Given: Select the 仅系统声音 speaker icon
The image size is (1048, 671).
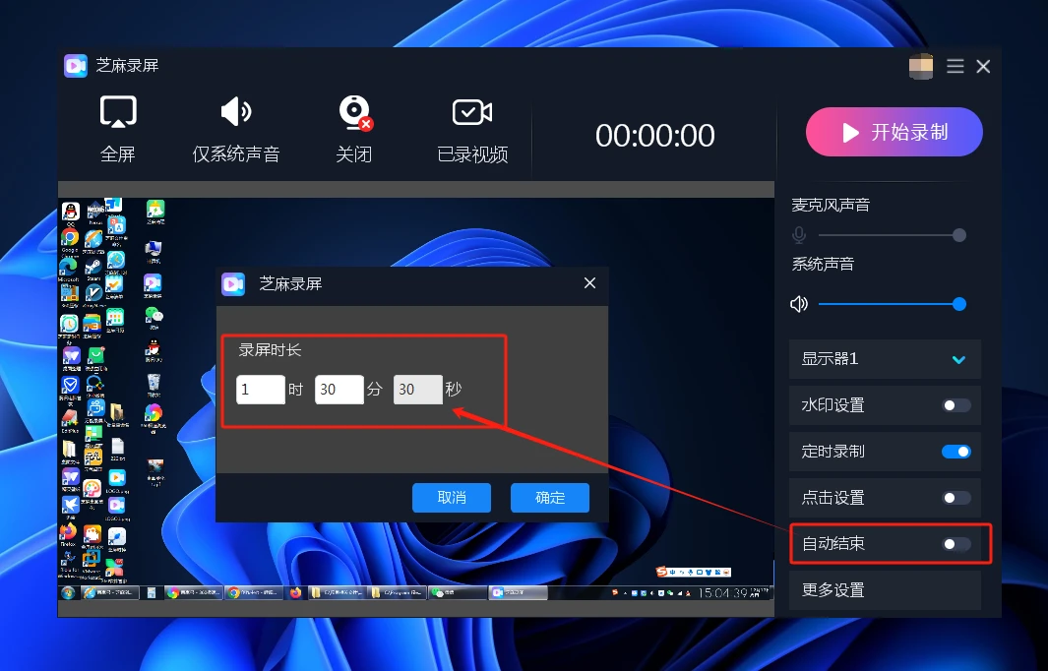Looking at the screenshot, I should pos(235,112).
